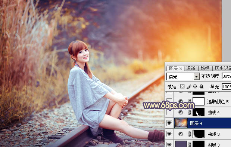
Task: Show the 曲线 4 layer
Action: [x=169, y=113]
